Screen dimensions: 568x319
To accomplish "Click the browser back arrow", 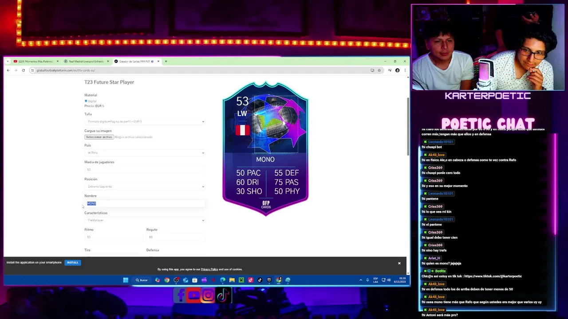I will [8, 70].
